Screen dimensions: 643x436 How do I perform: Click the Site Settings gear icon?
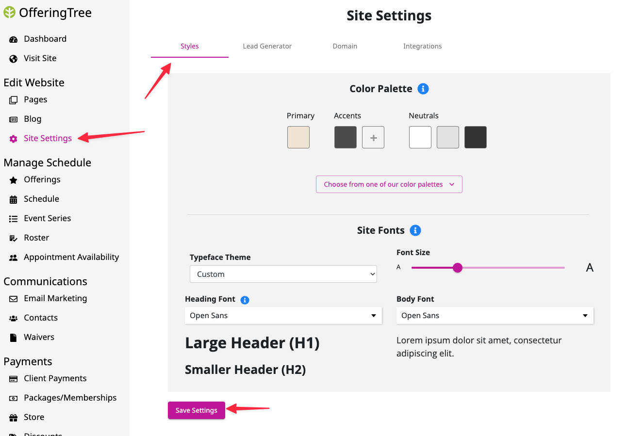point(14,139)
